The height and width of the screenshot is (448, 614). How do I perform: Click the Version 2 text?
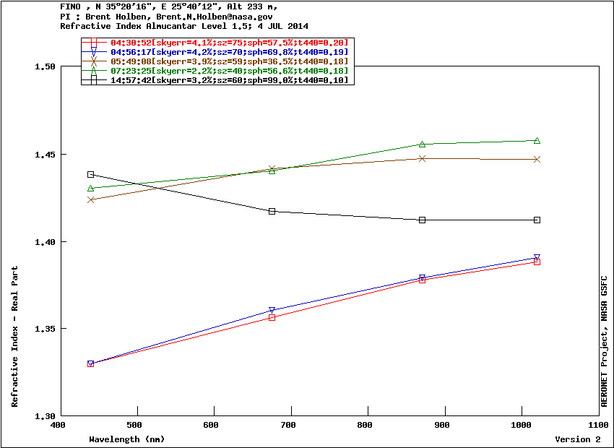(577, 439)
